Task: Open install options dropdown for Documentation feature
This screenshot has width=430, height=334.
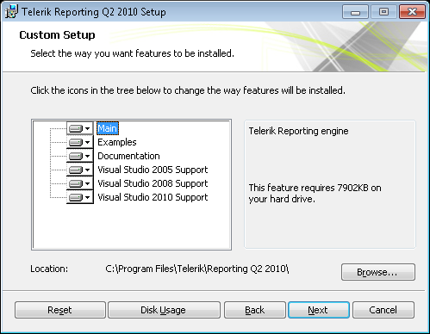Action: pyautogui.click(x=80, y=156)
